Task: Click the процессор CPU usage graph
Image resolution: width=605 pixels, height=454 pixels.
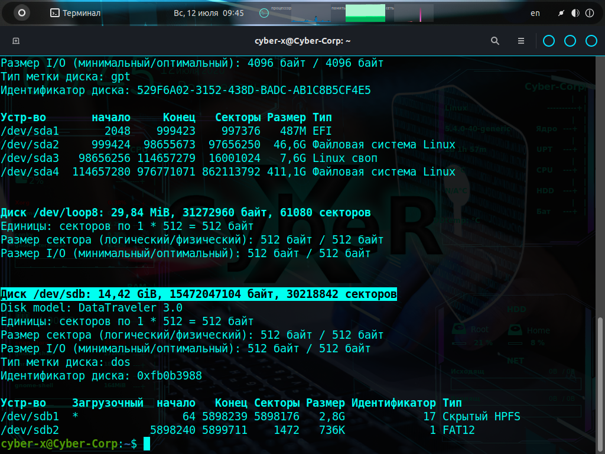Action: point(310,13)
